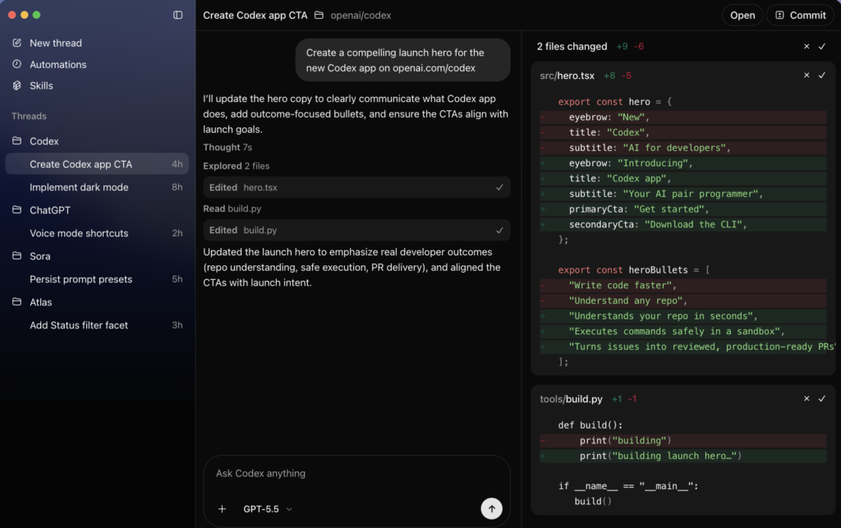
Task: Open Automations clock icon
Action: click(17, 64)
